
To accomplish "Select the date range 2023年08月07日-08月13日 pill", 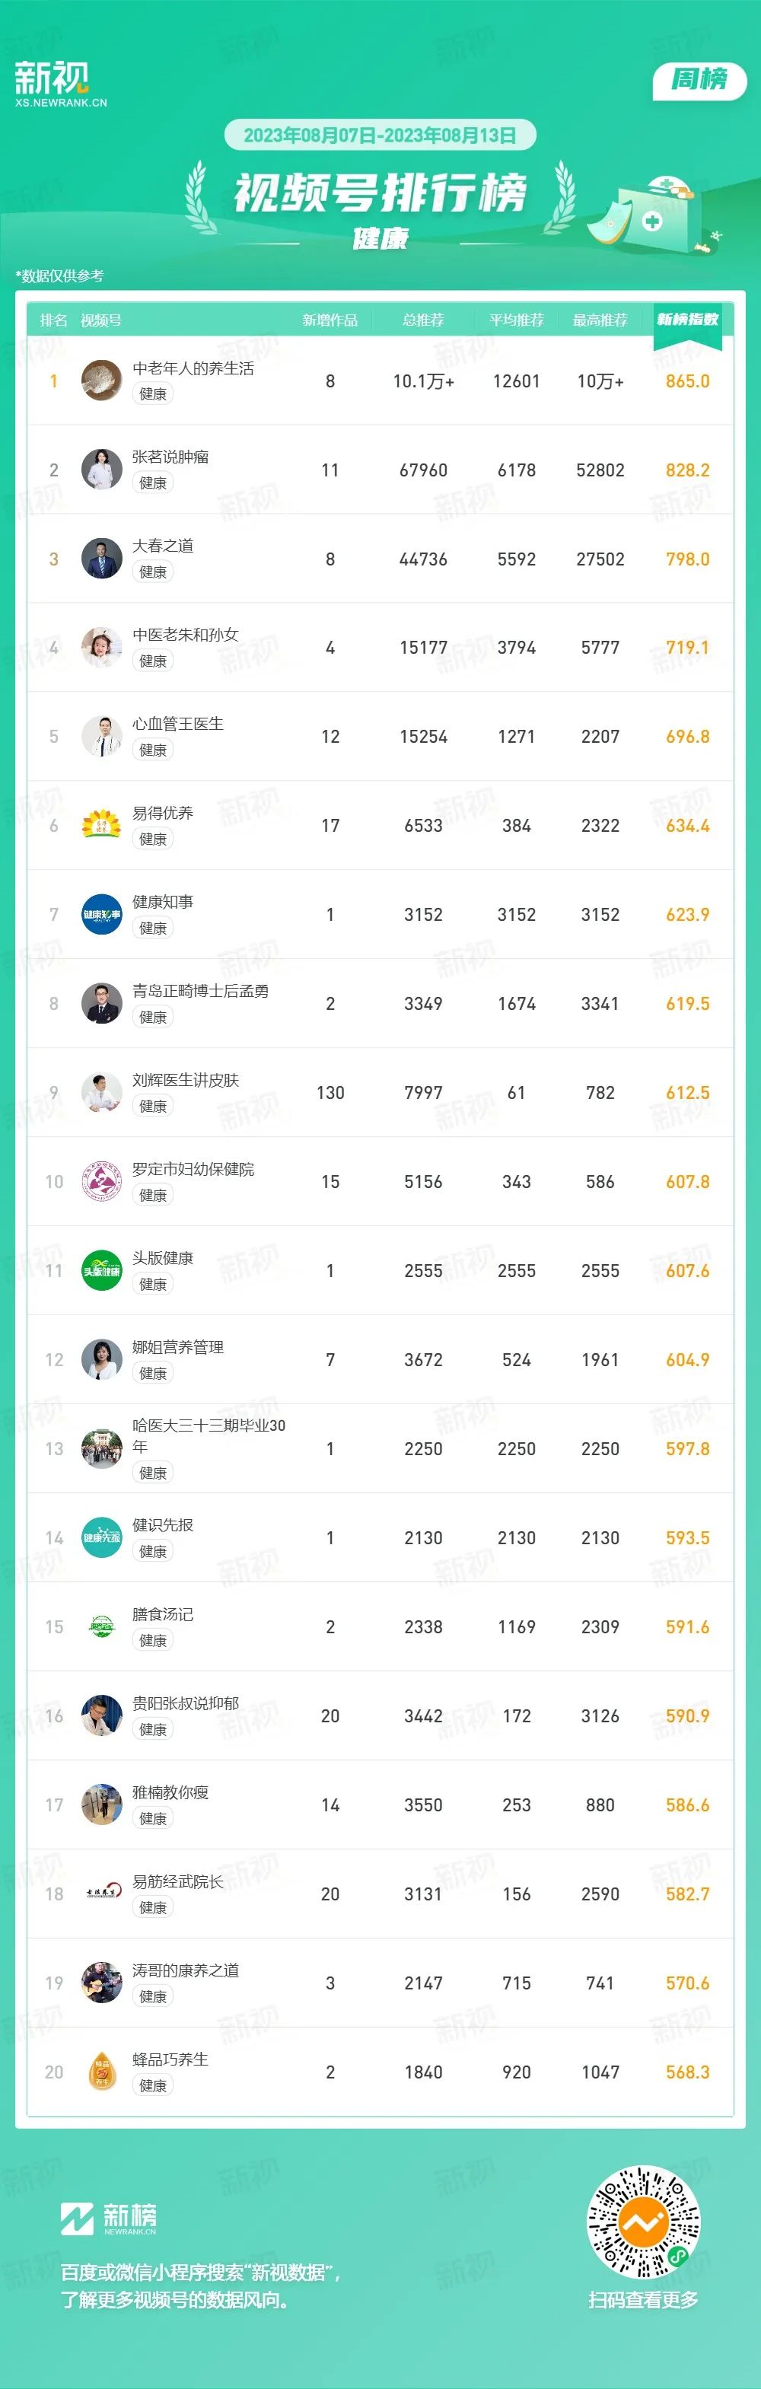I will (380, 135).
